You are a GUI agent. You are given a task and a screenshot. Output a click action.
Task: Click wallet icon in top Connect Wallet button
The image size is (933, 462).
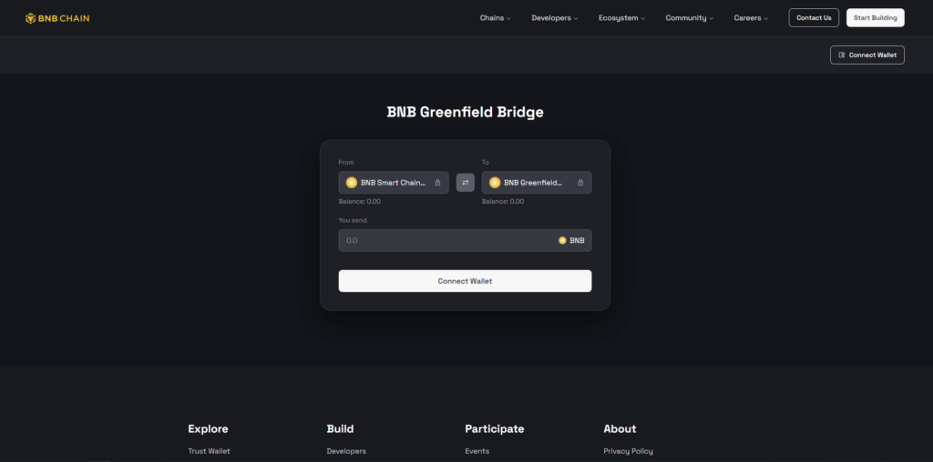click(x=841, y=55)
